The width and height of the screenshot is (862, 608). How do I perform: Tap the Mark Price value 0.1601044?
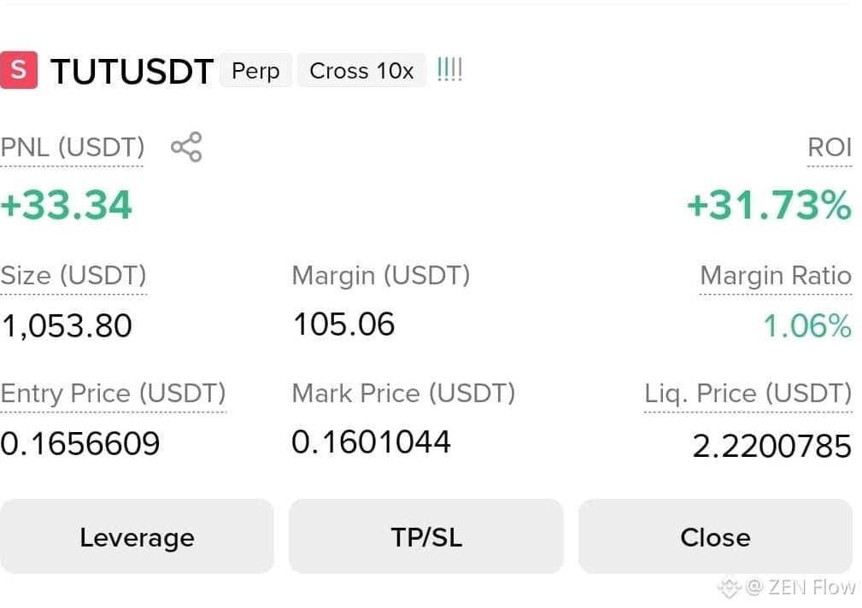coord(371,442)
